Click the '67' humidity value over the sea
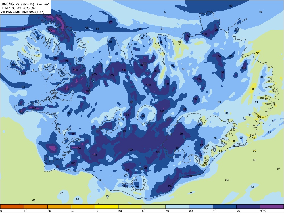 pos(279,168)
